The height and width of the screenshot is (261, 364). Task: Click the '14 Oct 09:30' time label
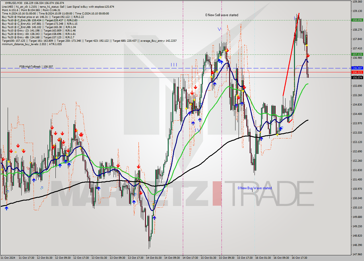[172, 258]
